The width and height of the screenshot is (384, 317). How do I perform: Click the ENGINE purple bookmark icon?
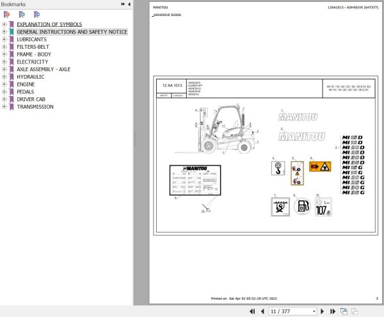[x=12, y=85]
